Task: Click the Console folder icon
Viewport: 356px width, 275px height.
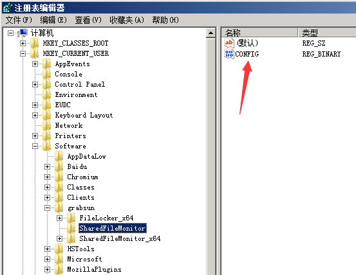Action: coord(47,74)
